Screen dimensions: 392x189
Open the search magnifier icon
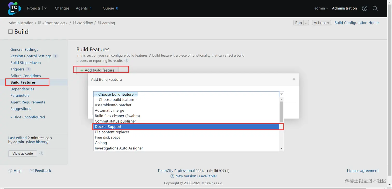tap(375, 8)
